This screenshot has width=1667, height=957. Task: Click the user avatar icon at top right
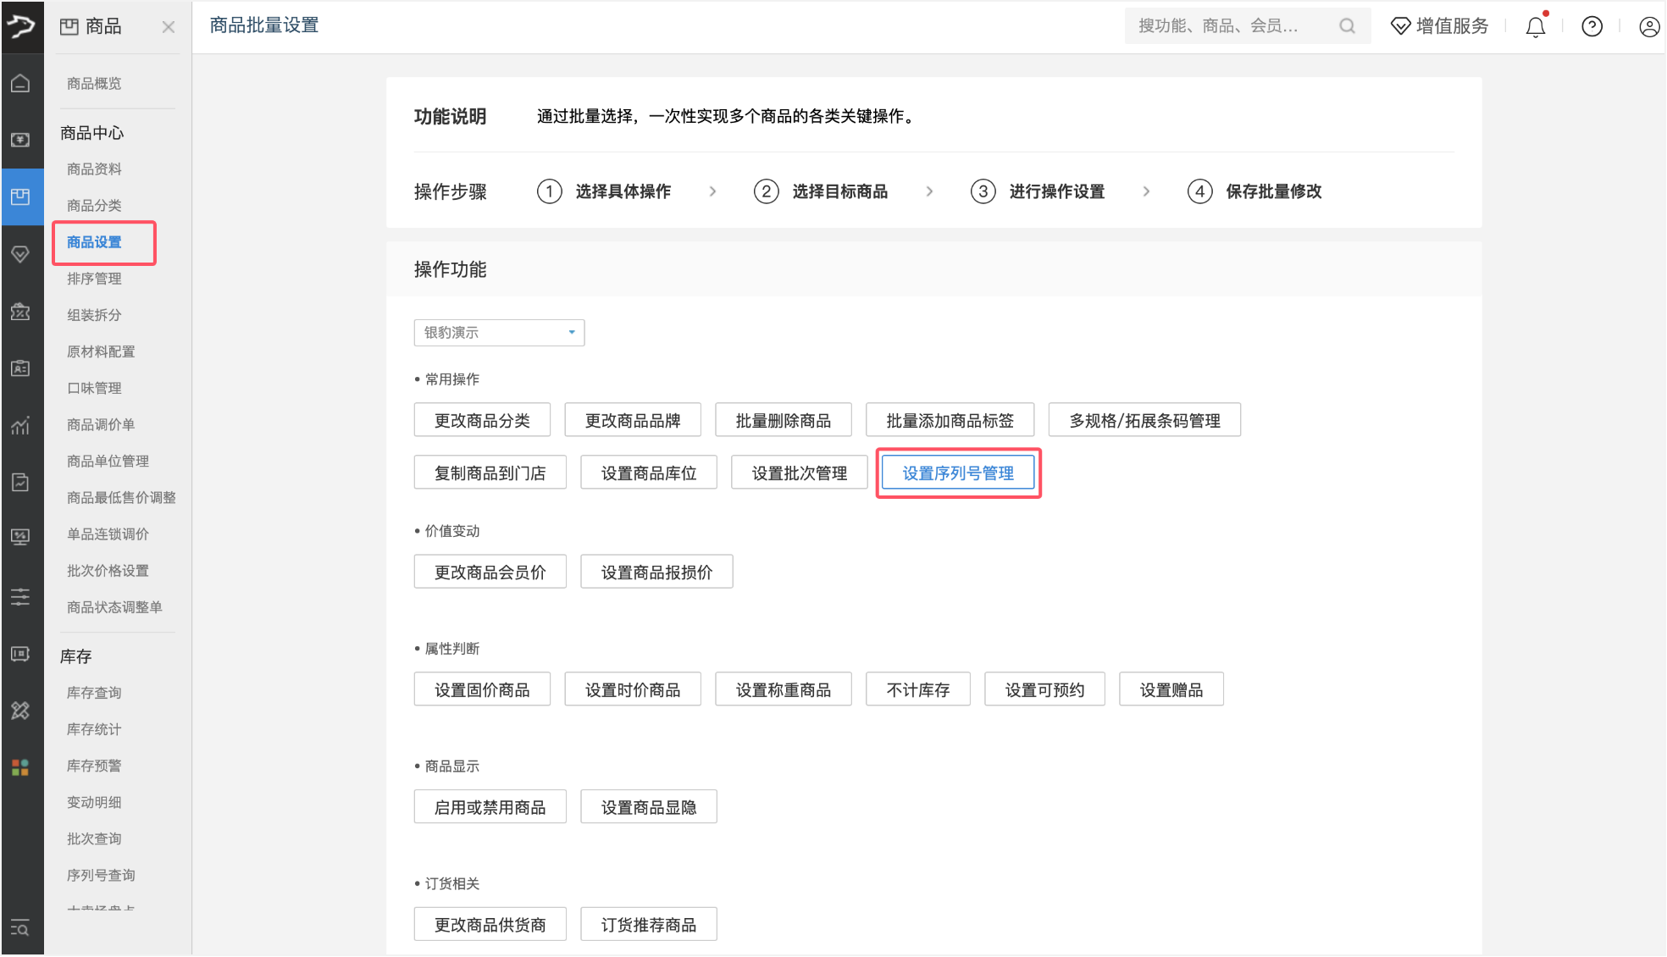pyautogui.click(x=1648, y=26)
